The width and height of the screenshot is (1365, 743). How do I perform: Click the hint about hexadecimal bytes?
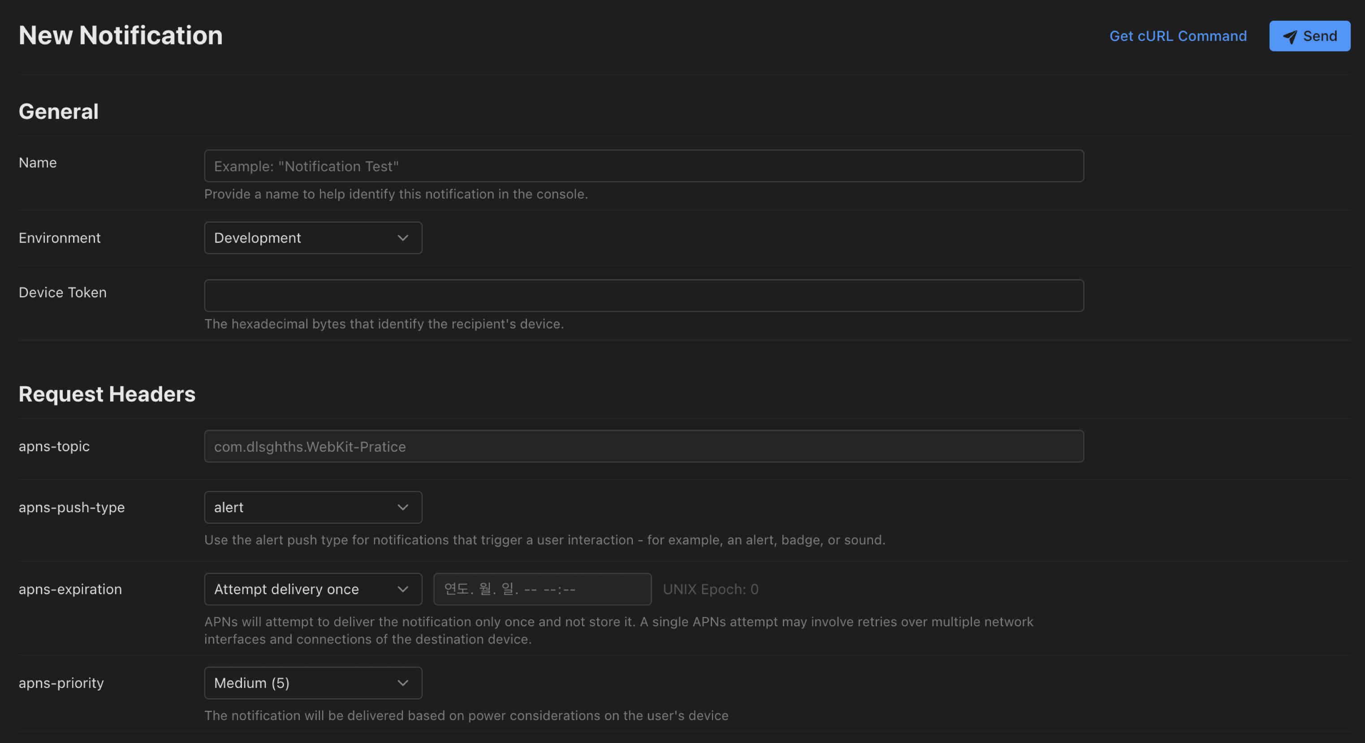click(x=384, y=324)
